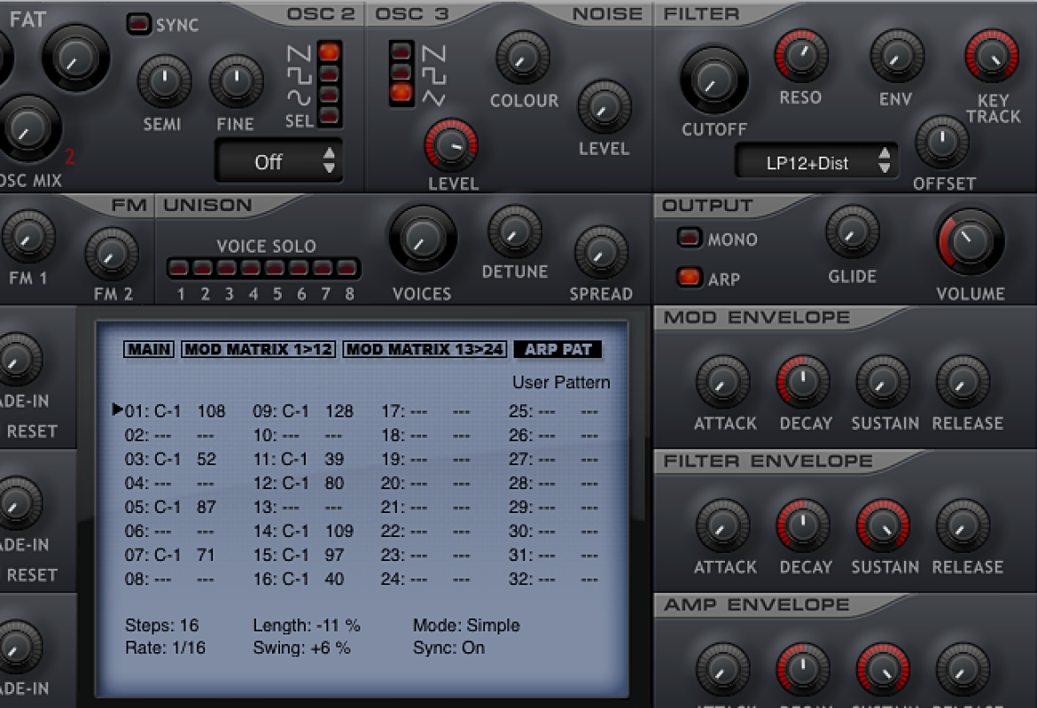Click the unison VOICES knob

pos(423,238)
